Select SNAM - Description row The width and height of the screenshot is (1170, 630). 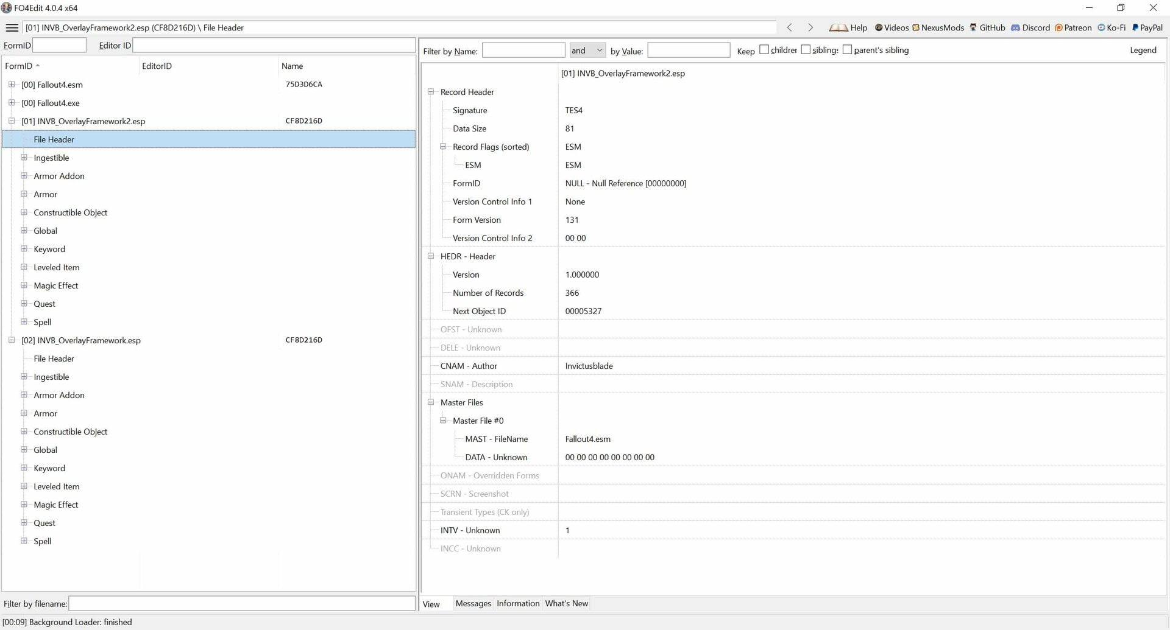pyautogui.click(x=793, y=384)
